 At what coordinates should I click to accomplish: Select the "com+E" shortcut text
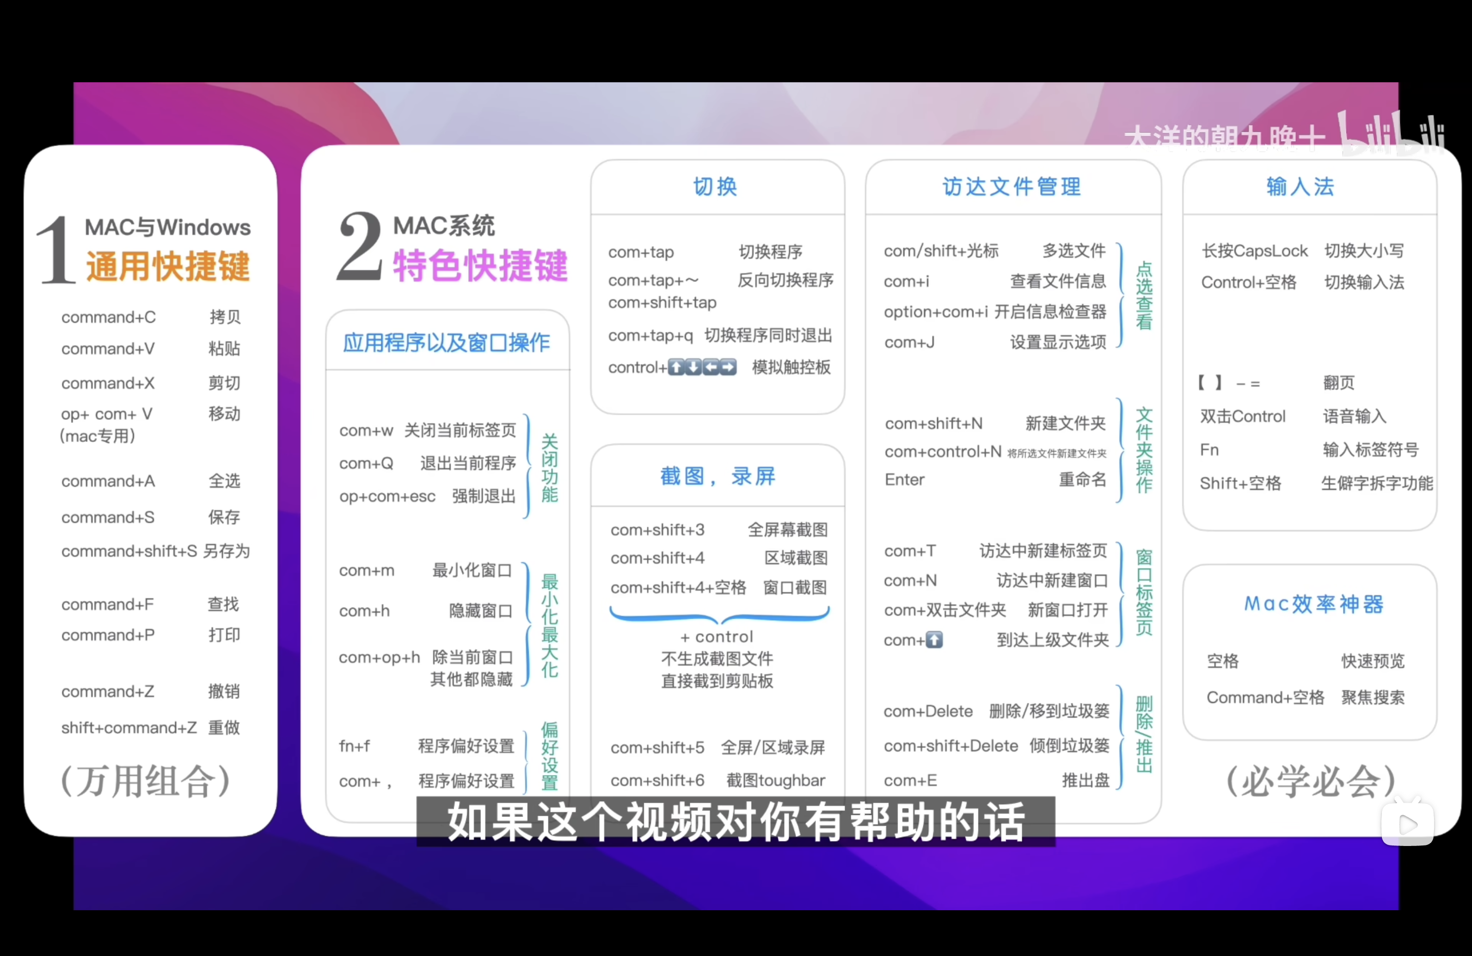click(910, 780)
